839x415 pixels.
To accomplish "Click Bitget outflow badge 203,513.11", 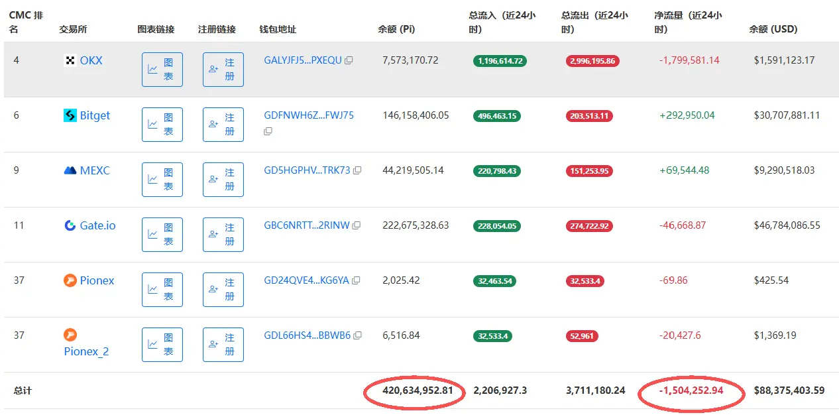I will (x=589, y=116).
